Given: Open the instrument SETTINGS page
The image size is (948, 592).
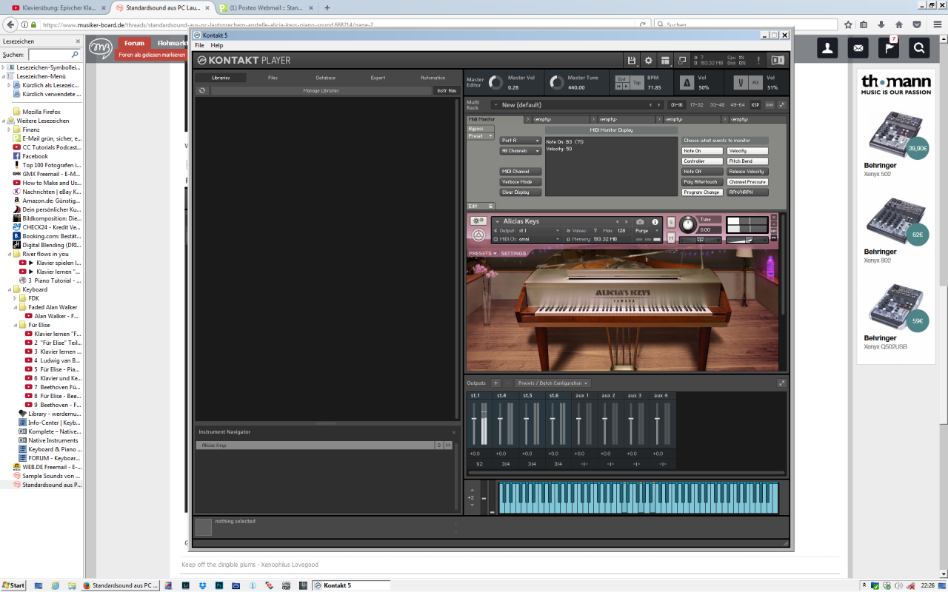Looking at the screenshot, I should 513,253.
